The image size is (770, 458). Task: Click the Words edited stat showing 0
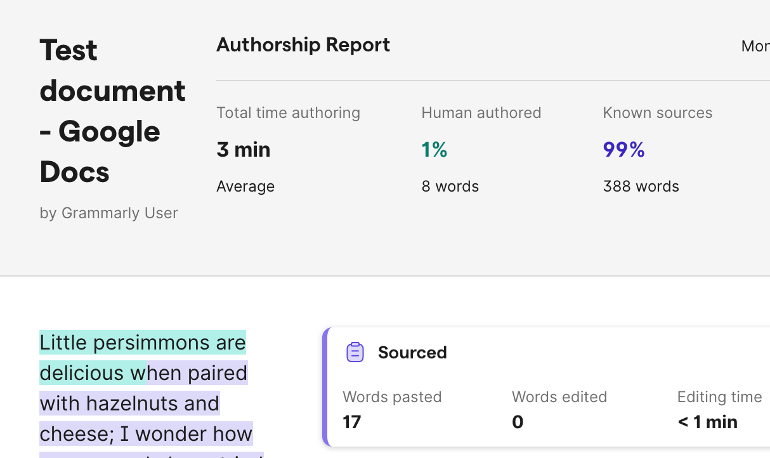point(517,421)
